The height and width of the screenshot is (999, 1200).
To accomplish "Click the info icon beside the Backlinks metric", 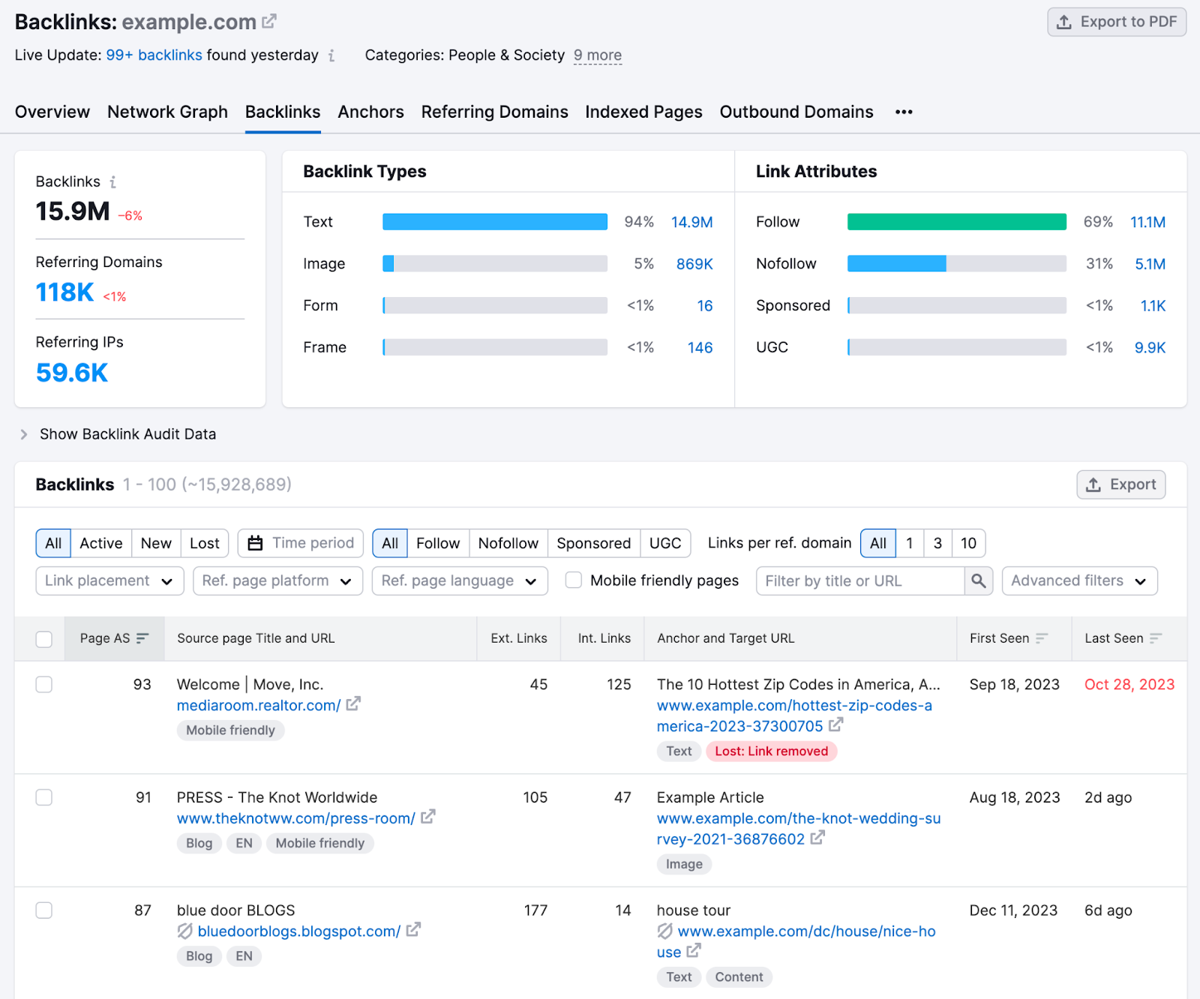I will 112,181.
